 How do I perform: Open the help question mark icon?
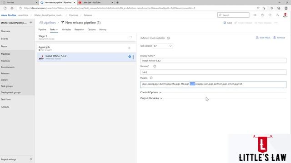(x=270, y=15)
